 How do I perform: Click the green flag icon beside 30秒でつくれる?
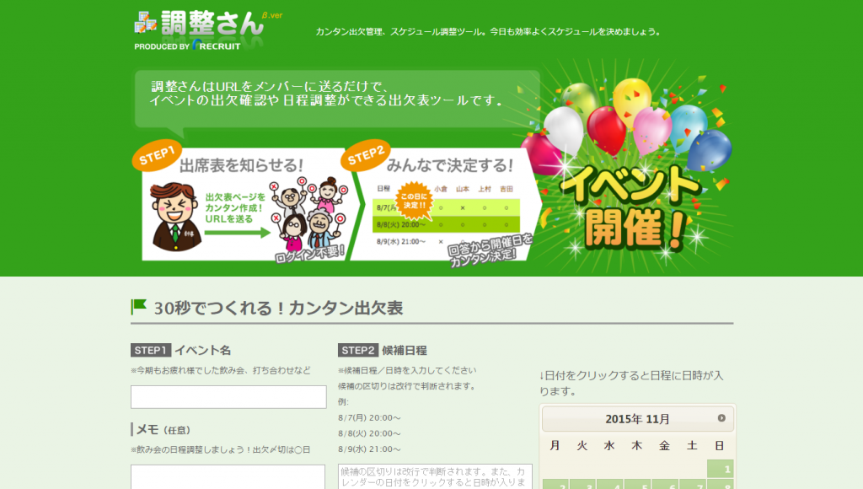tap(139, 307)
